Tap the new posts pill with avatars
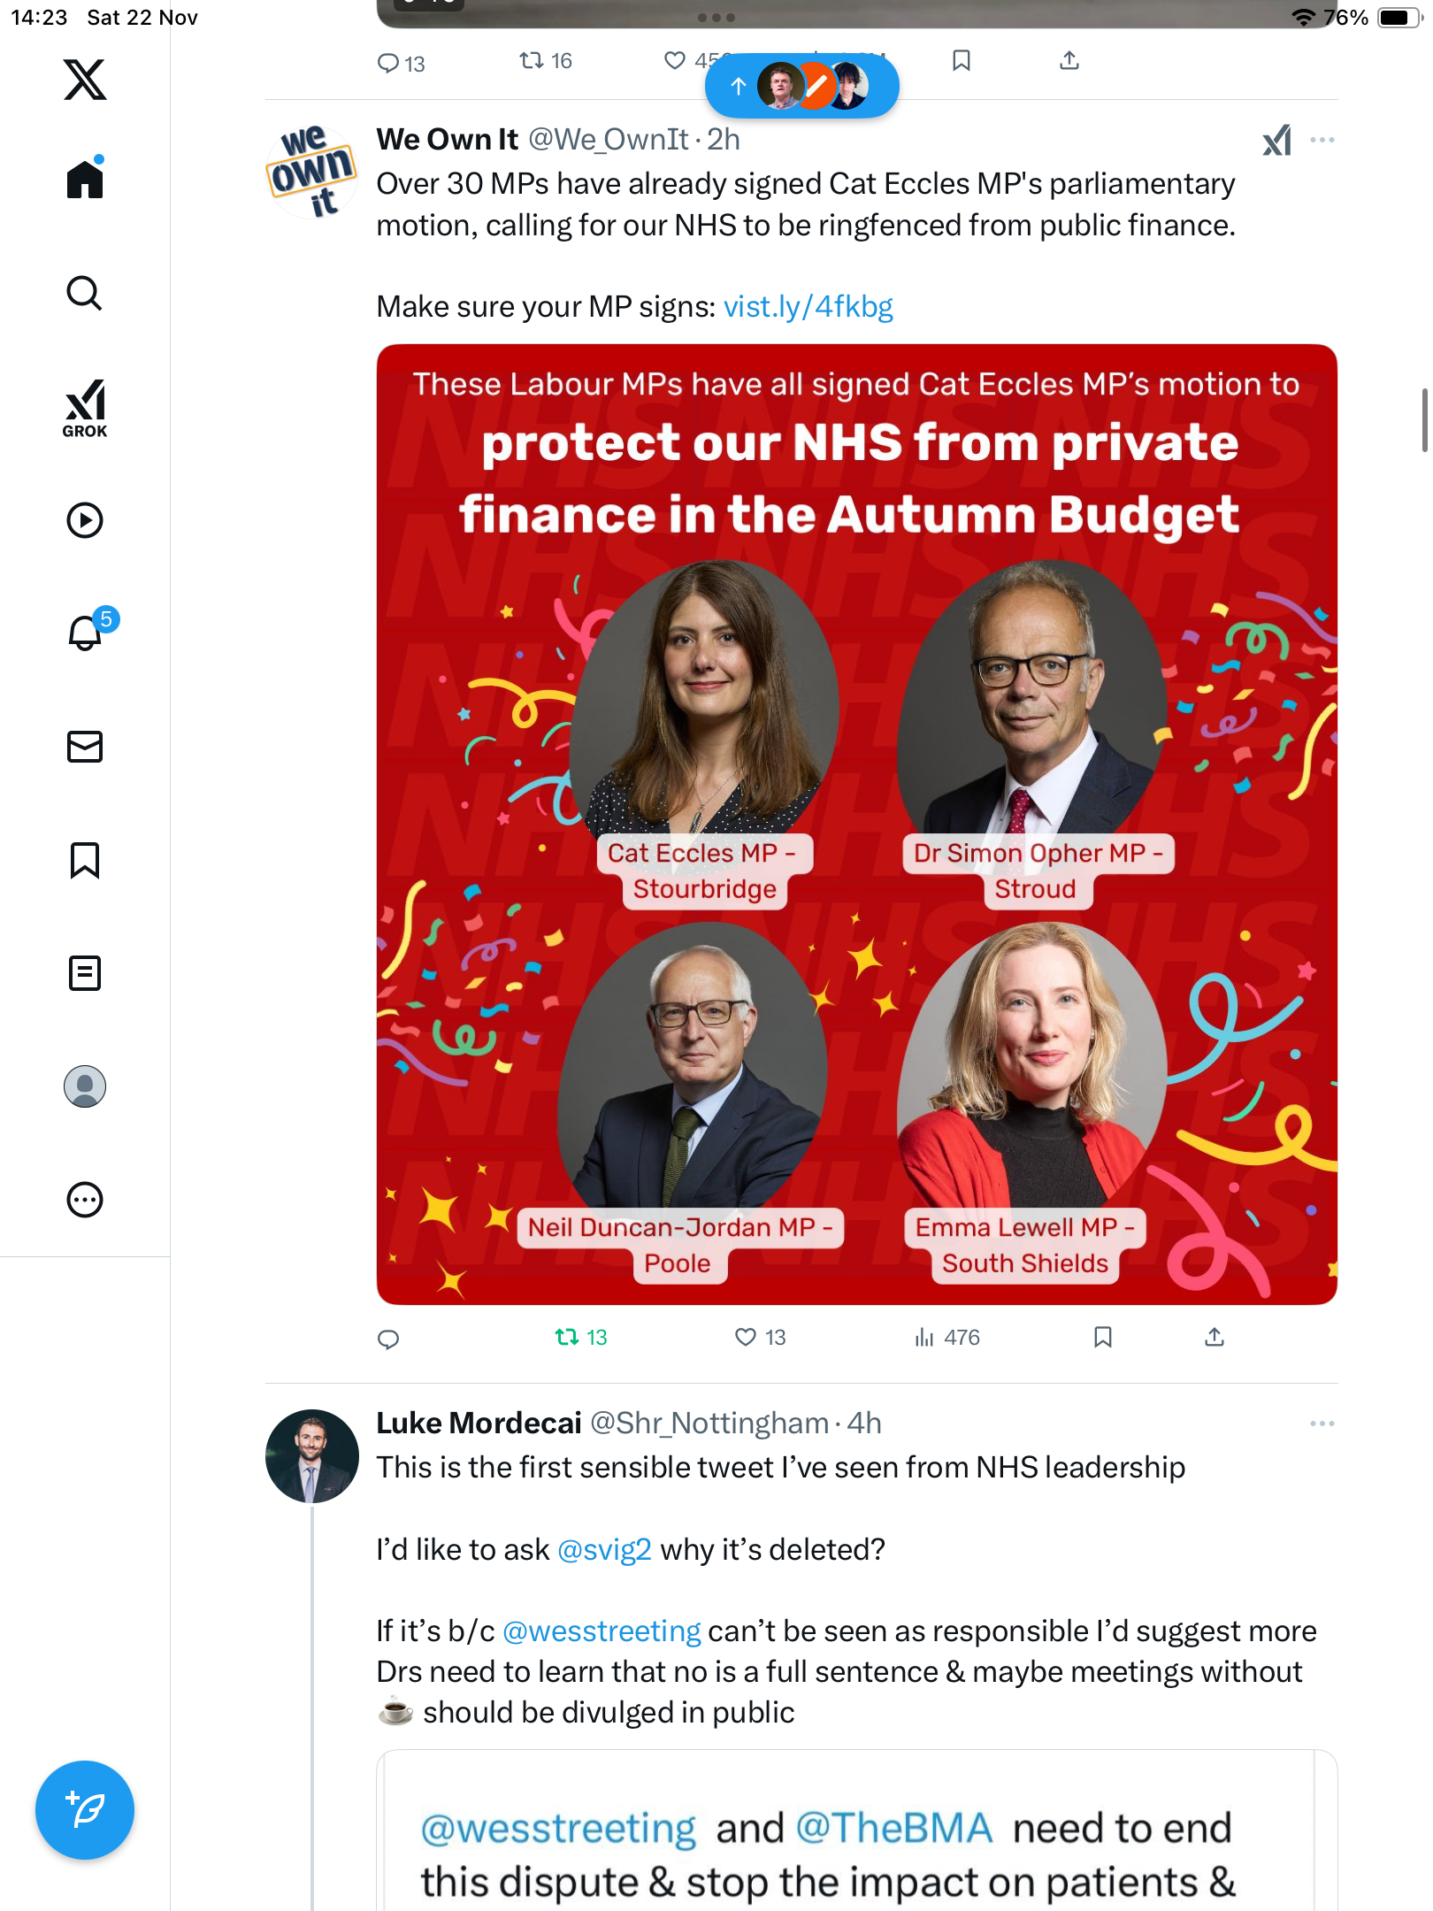 pyautogui.click(x=801, y=86)
